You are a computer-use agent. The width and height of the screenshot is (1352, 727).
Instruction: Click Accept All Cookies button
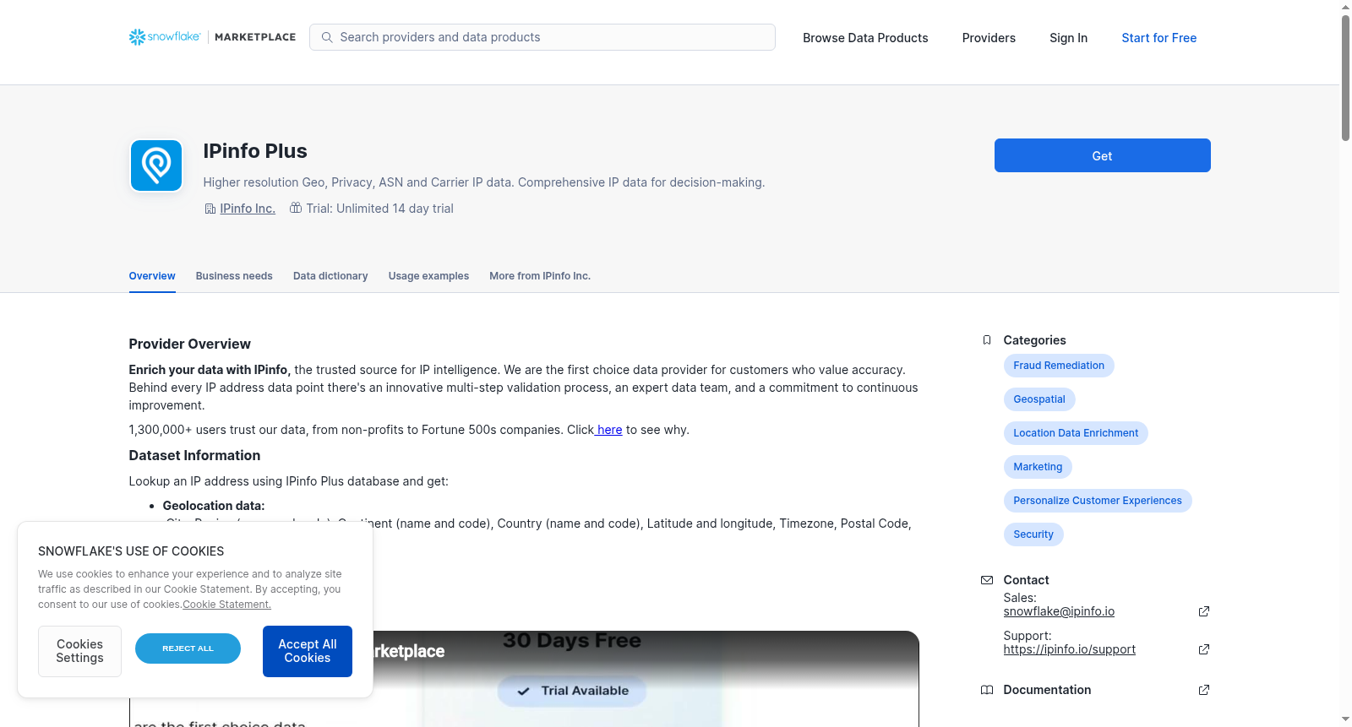pyautogui.click(x=308, y=651)
